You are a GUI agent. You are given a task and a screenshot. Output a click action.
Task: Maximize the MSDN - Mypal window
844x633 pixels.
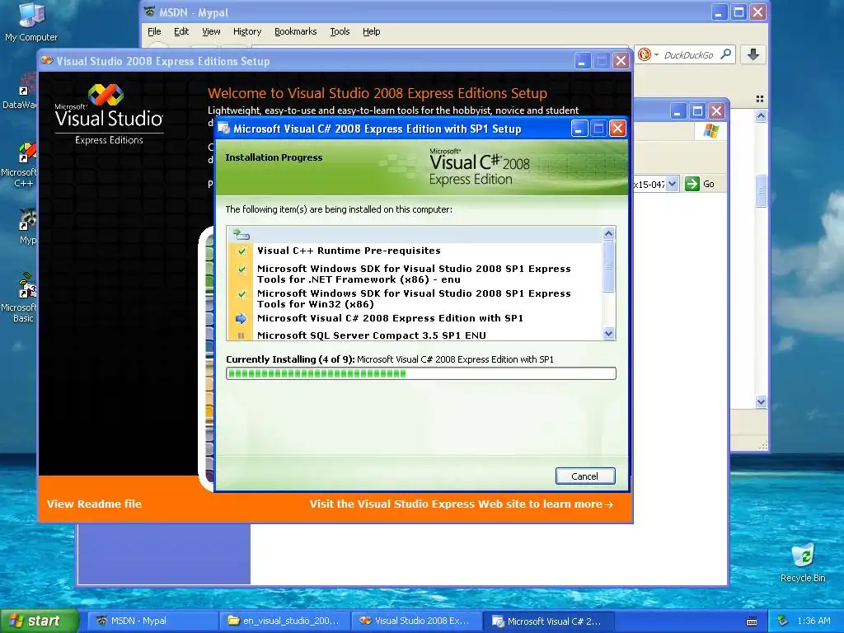739,12
